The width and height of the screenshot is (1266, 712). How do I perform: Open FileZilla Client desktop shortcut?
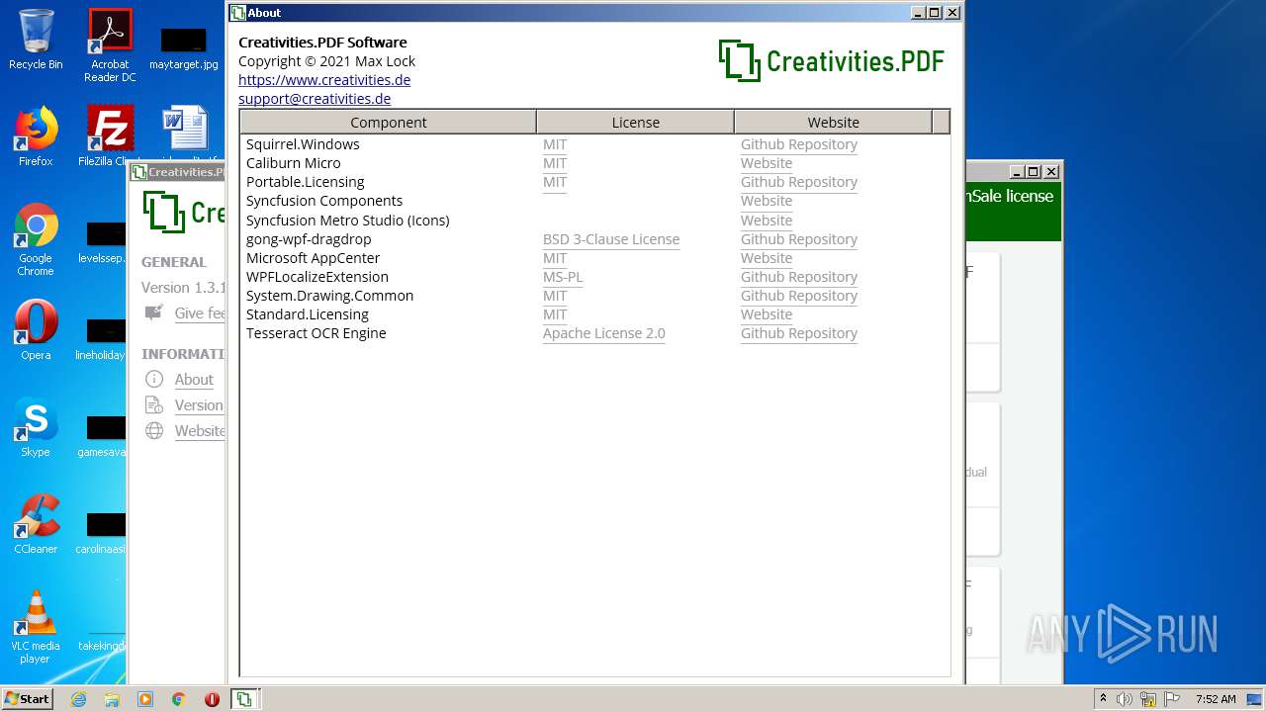(x=110, y=136)
